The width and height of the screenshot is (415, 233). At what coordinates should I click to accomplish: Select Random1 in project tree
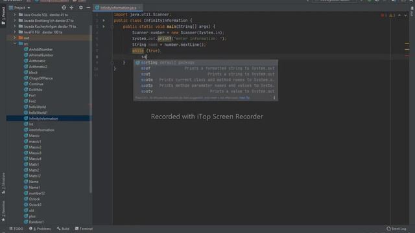[36, 222]
